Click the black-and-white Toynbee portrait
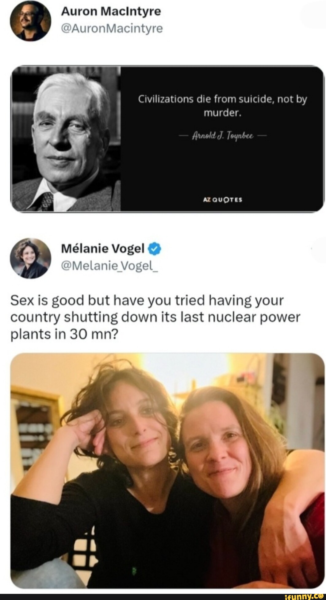326x600 pixels. (x=65, y=139)
